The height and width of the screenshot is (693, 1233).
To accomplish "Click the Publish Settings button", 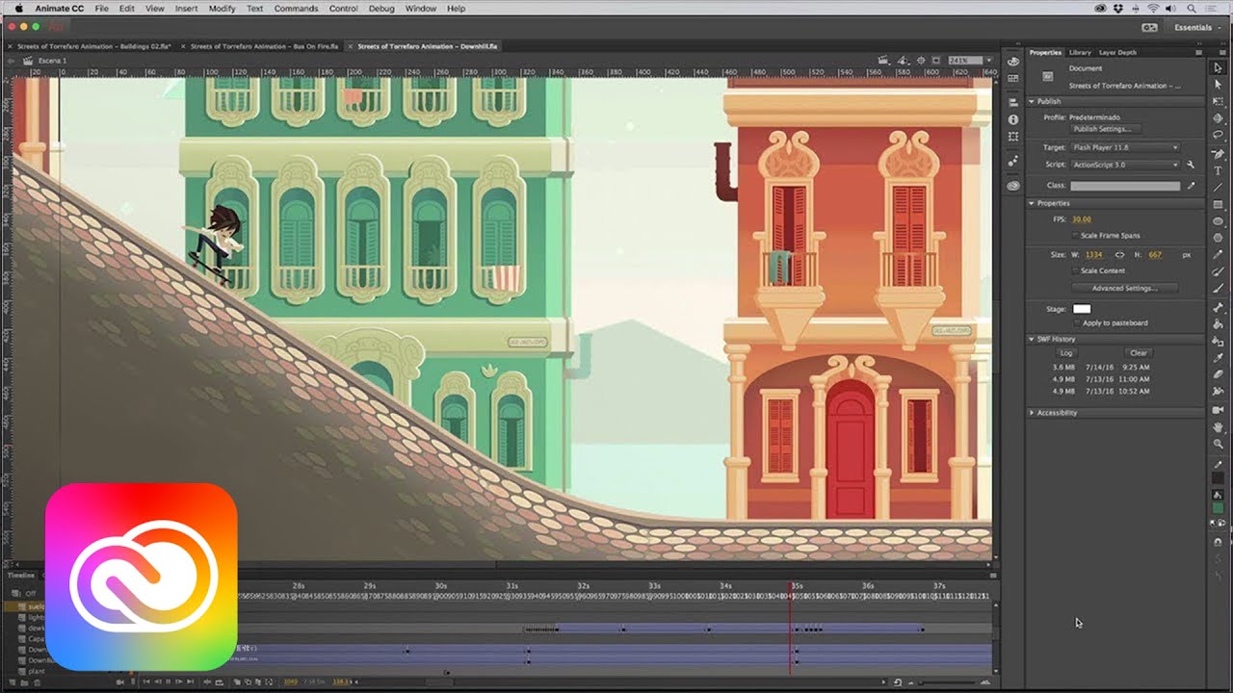I will (1106, 129).
